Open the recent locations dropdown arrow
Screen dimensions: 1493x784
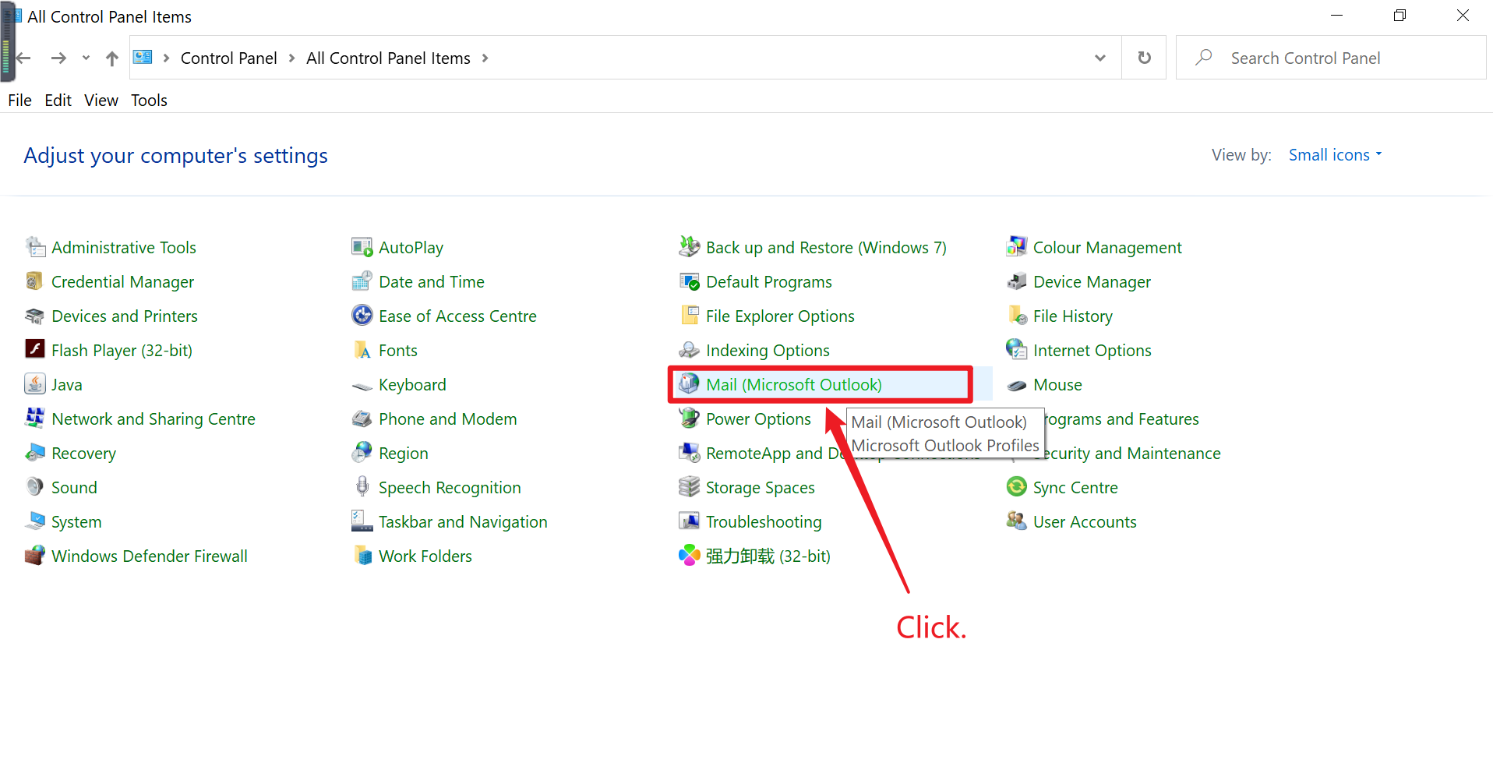86,58
